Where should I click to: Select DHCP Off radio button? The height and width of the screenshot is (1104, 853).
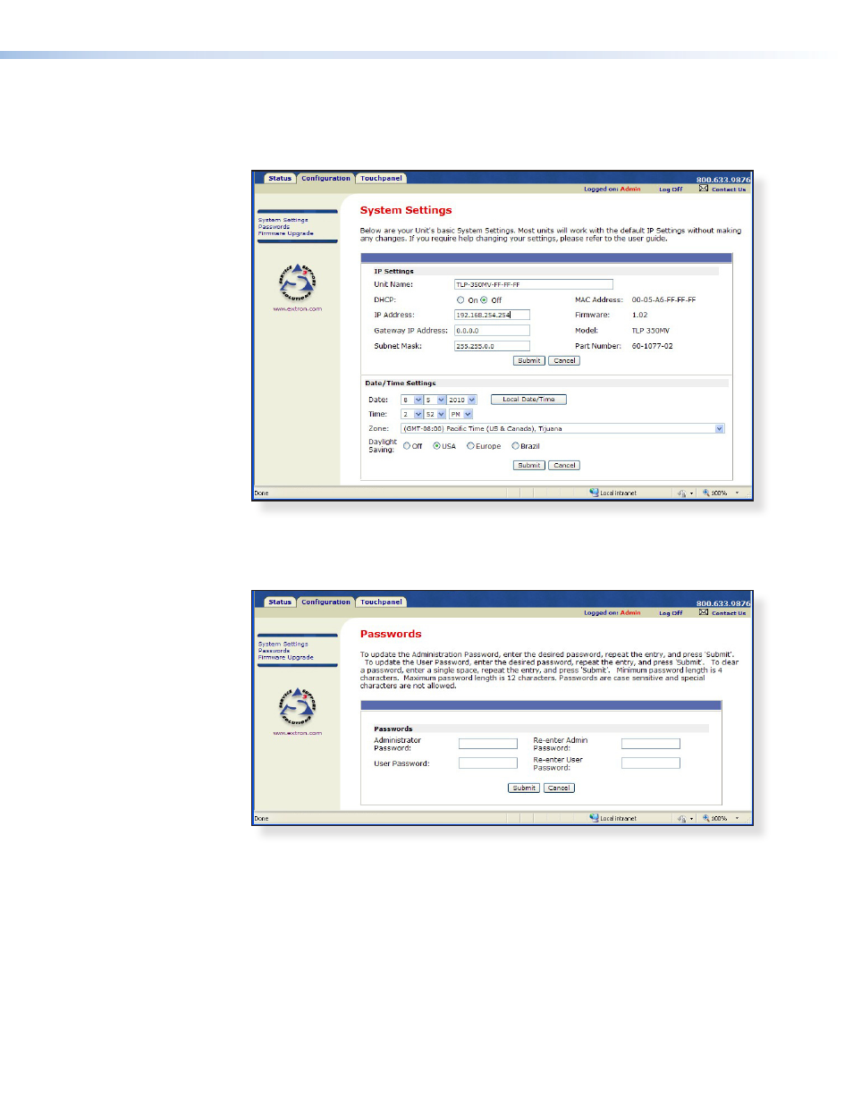tap(484, 300)
